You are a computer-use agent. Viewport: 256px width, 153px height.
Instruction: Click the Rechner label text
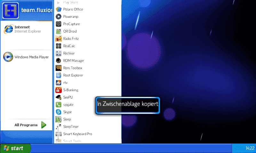coord(69,53)
